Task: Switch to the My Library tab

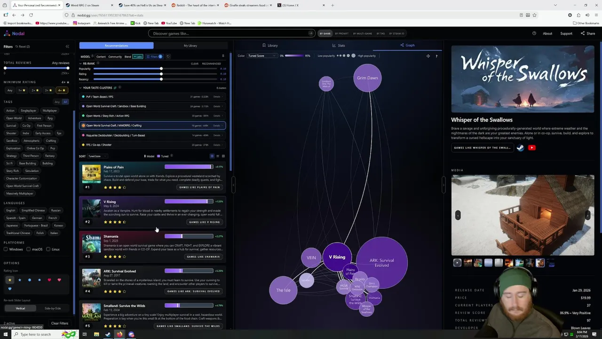Action: point(190,46)
